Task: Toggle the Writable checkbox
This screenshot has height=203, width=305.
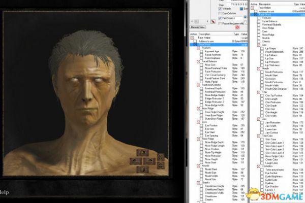Action: tap(220, 9)
